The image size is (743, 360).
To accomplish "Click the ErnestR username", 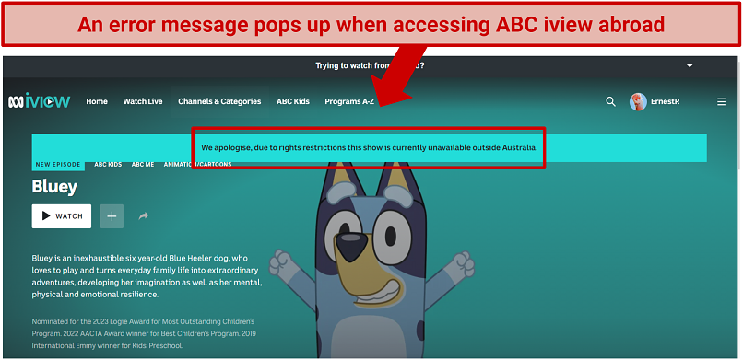I will pyautogui.click(x=665, y=101).
